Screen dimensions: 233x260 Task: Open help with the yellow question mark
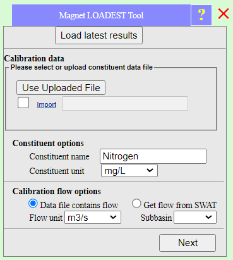click(201, 15)
